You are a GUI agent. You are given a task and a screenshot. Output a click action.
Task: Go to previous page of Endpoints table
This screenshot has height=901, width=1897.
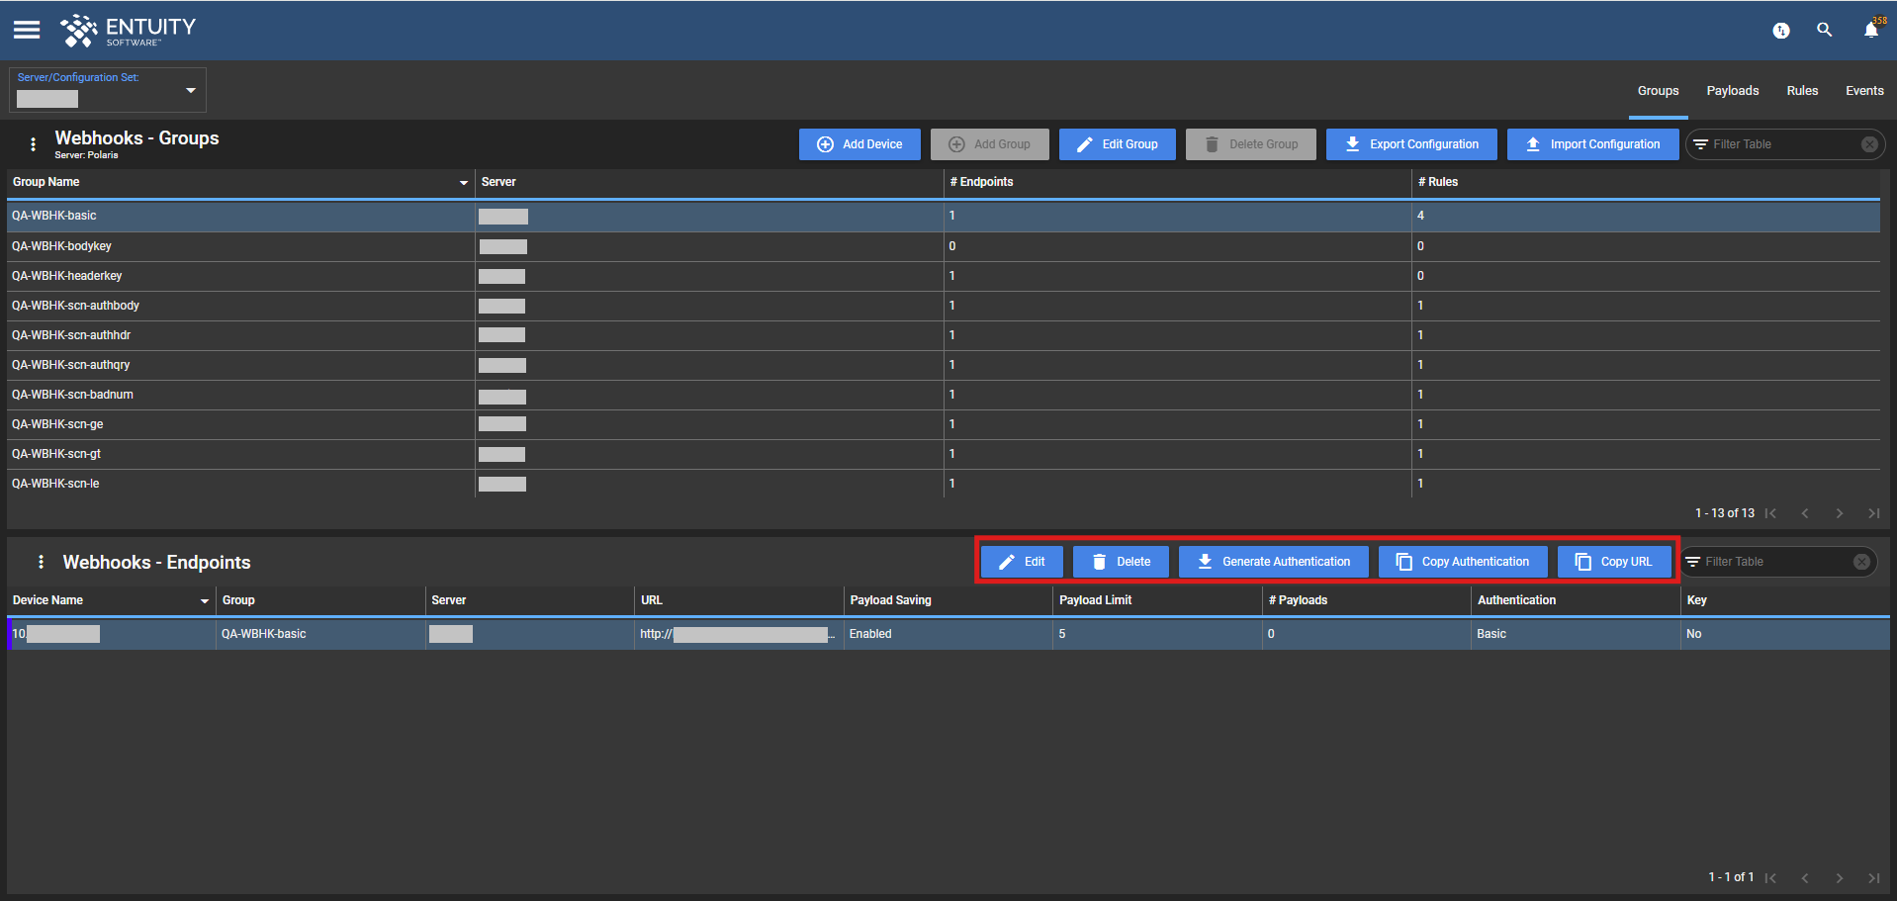pos(1805,877)
